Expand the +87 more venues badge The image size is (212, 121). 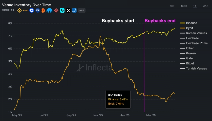coord(81,10)
